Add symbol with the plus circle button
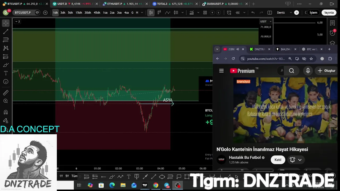This screenshot has width=340, height=191. 45,12
